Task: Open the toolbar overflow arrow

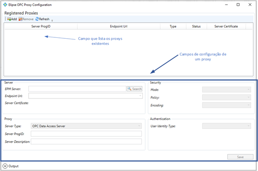Action: (x=52, y=20)
